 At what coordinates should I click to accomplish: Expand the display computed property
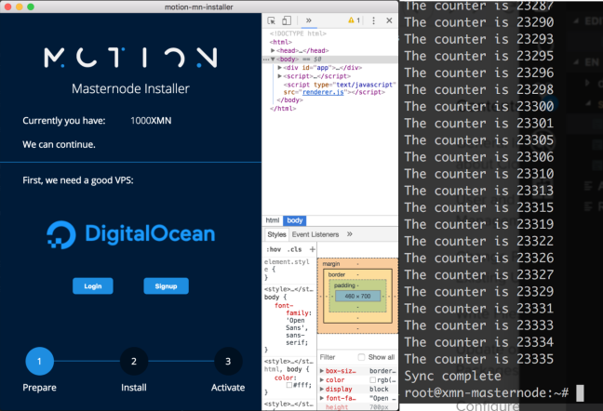(x=322, y=390)
